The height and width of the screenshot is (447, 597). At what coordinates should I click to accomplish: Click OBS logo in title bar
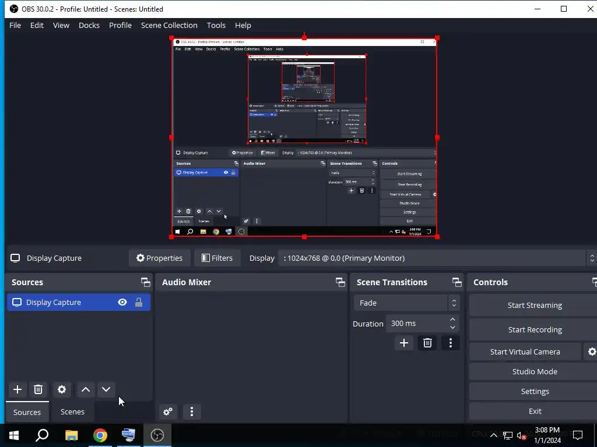pyautogui.click(x=14, y=9)
